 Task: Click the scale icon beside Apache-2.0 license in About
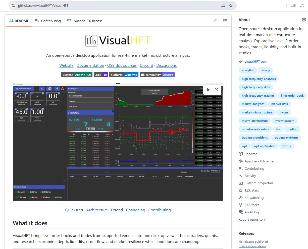click(241, 161)
